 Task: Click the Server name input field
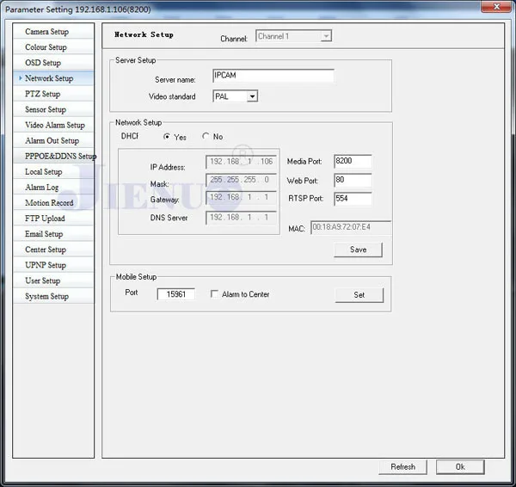[273, 76]
